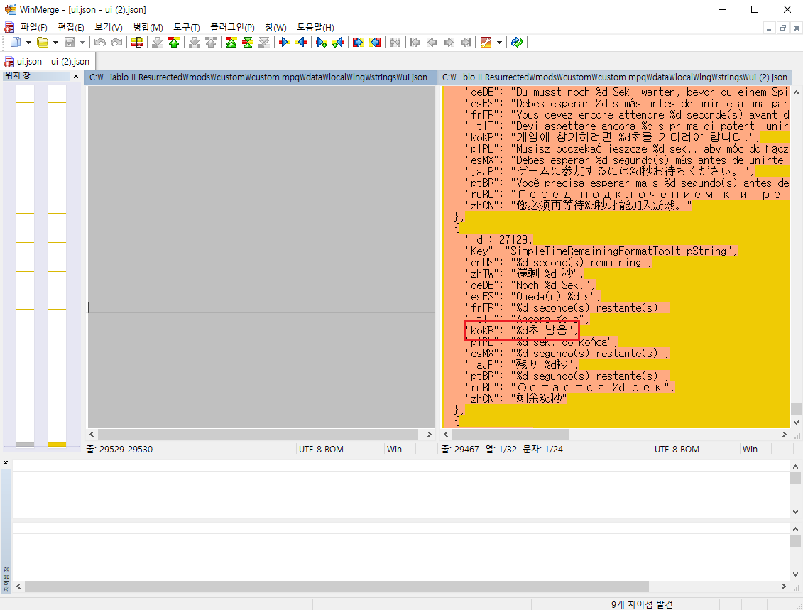Click the left UTF-8 BOM status entry

[321, 450]
